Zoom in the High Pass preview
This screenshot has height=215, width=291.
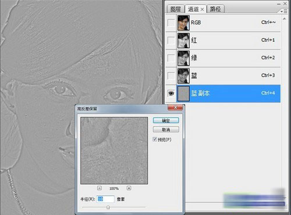pos(129,188)
